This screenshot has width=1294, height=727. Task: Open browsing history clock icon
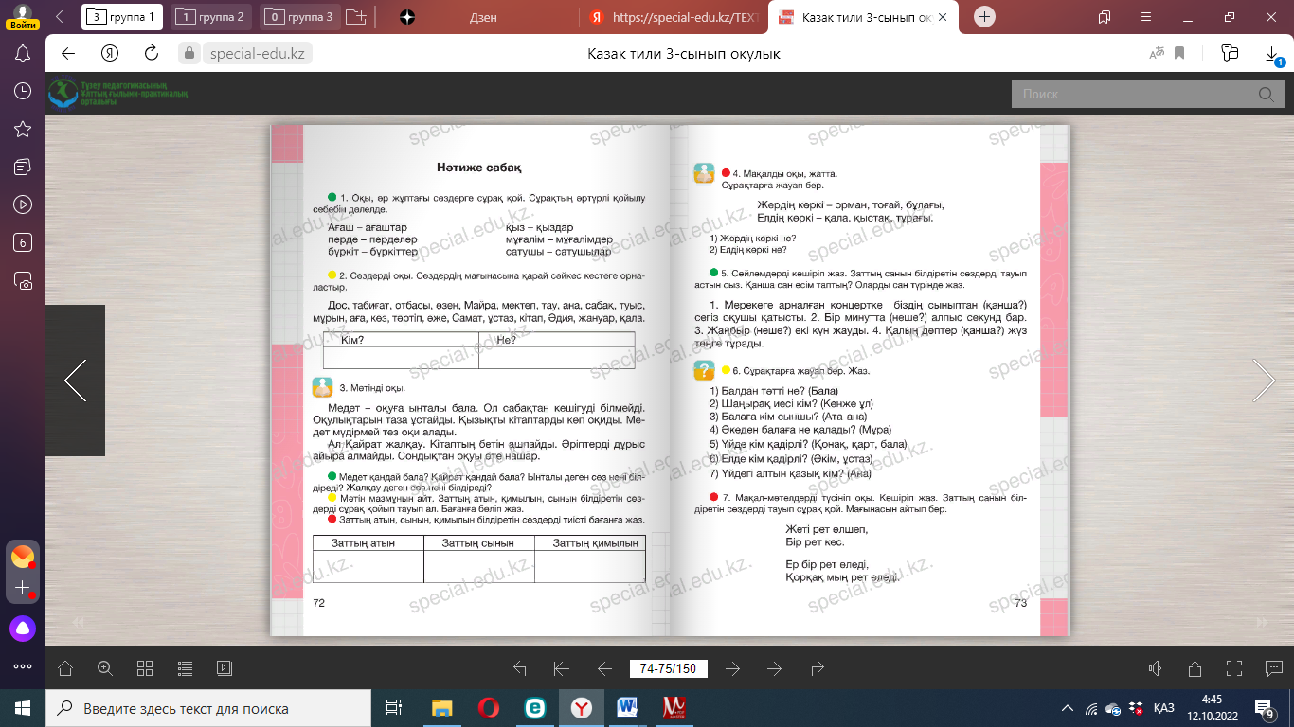[23, 91]
